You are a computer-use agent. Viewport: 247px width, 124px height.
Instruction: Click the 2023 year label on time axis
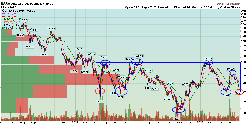[200, 122]
